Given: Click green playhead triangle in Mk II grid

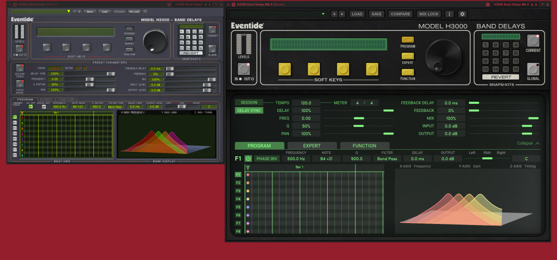Looking at the screenshot, I should tap(248, 168).
